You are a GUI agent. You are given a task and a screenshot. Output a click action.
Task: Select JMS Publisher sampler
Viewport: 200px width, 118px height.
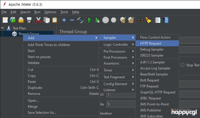[157, 110]
